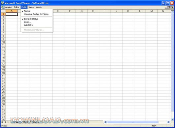
Task: Open the Editar menu
Action: (x=17, y=7)
